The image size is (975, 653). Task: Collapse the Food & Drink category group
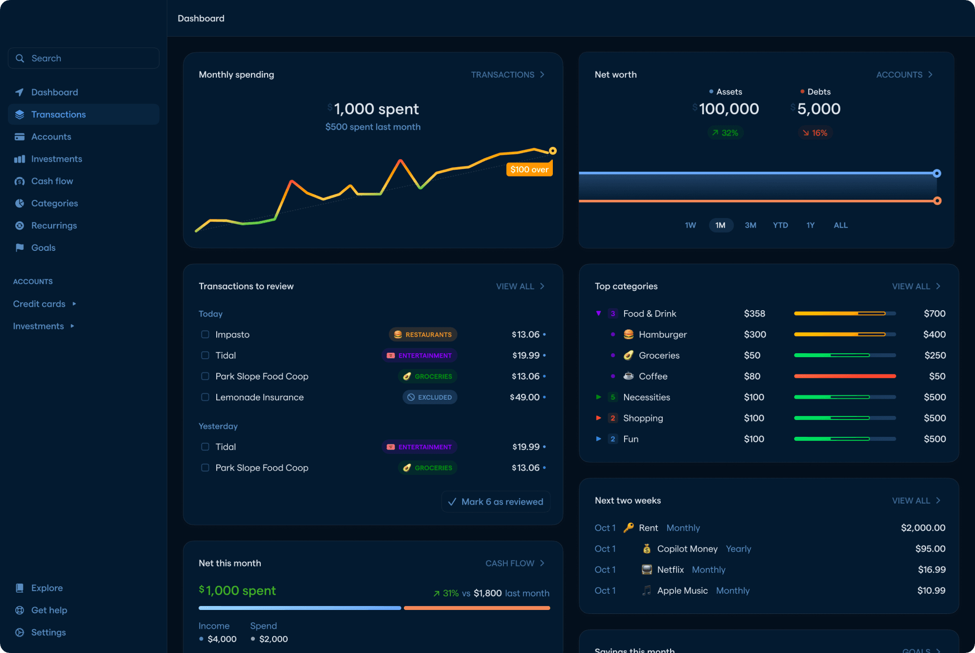[x=598, y=313]
